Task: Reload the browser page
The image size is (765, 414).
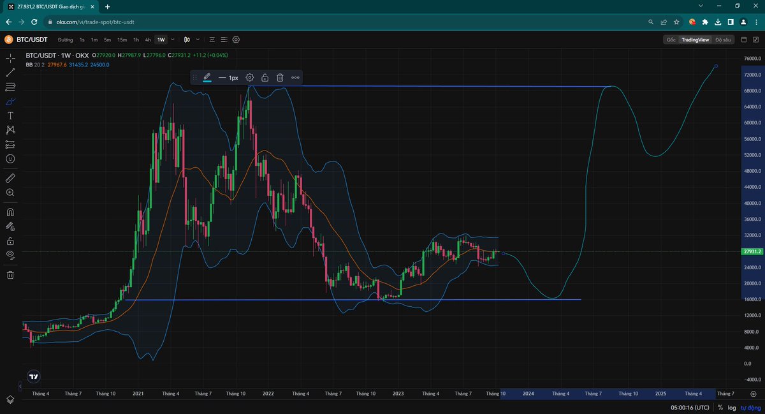Action: coord(36,21)
